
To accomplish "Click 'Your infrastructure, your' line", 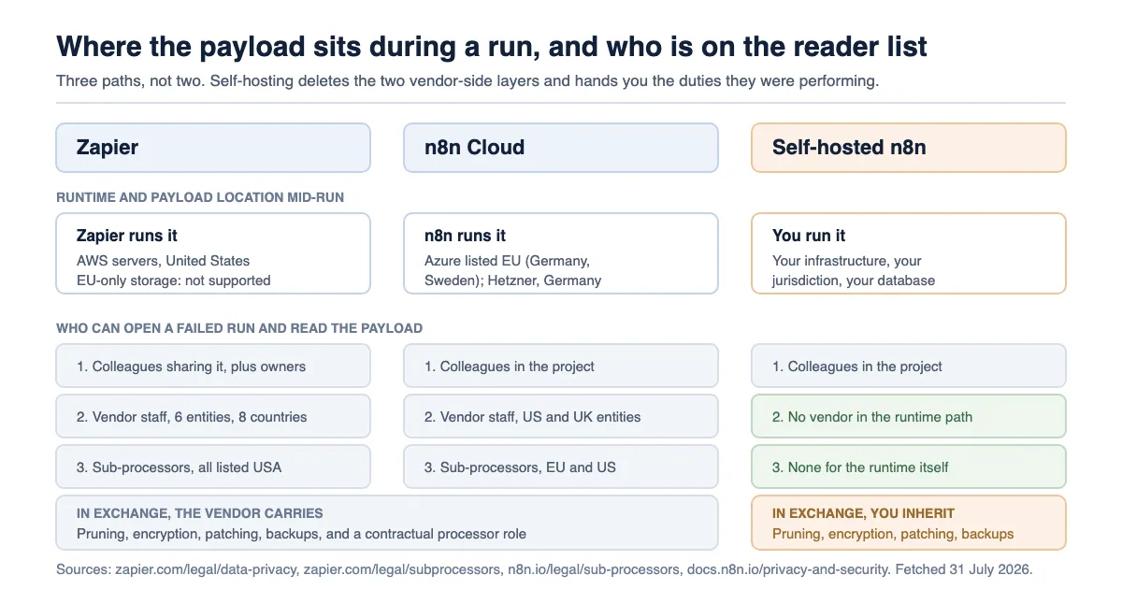I will [x=847, y=261].
